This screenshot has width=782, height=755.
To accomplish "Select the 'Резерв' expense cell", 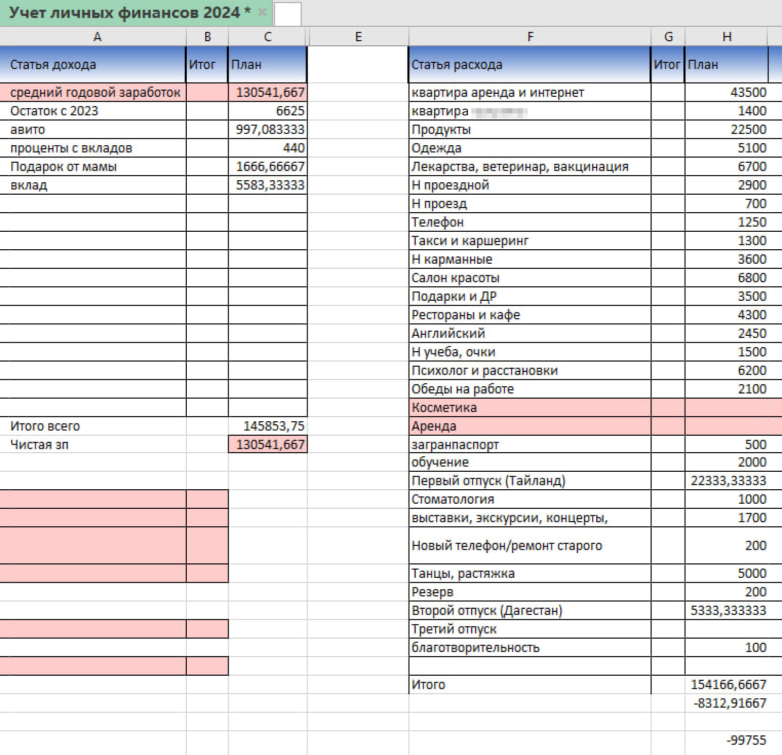I will click(x=530, y=592).
